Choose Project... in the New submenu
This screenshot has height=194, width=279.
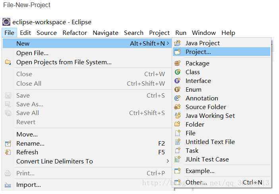pyautogui.click(x=222, y=52)
